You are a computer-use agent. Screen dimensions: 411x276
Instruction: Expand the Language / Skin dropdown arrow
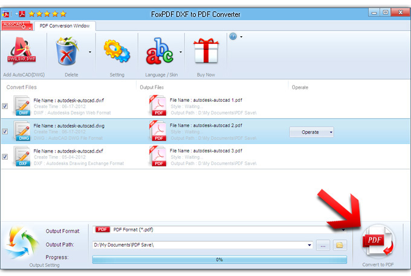(x=181, y=52)
